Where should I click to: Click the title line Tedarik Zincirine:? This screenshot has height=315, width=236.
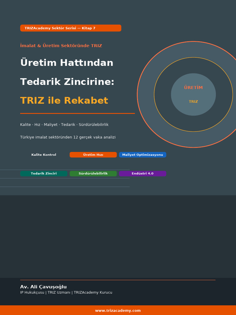(x=67, y=82)
